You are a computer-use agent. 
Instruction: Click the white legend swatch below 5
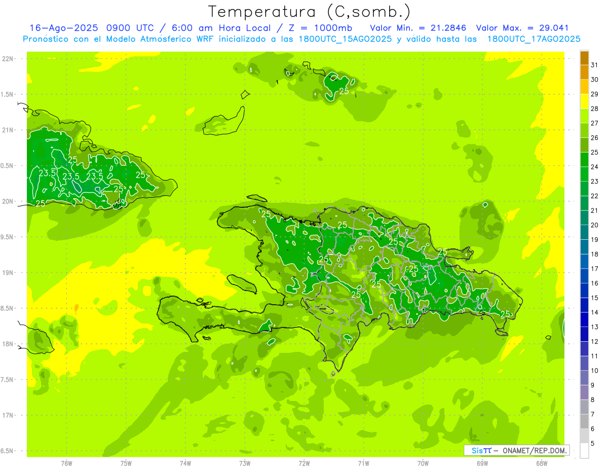584,450
